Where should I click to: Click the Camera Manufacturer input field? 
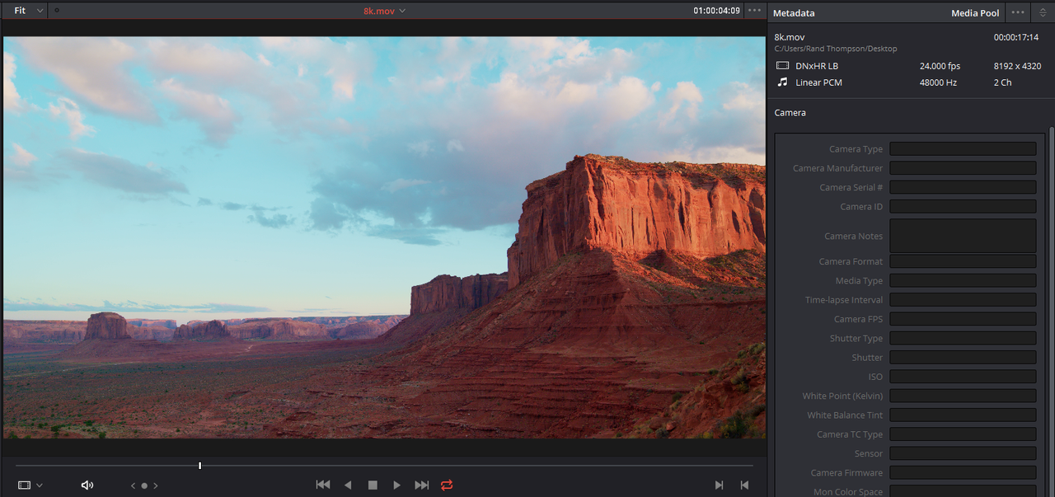963,168
